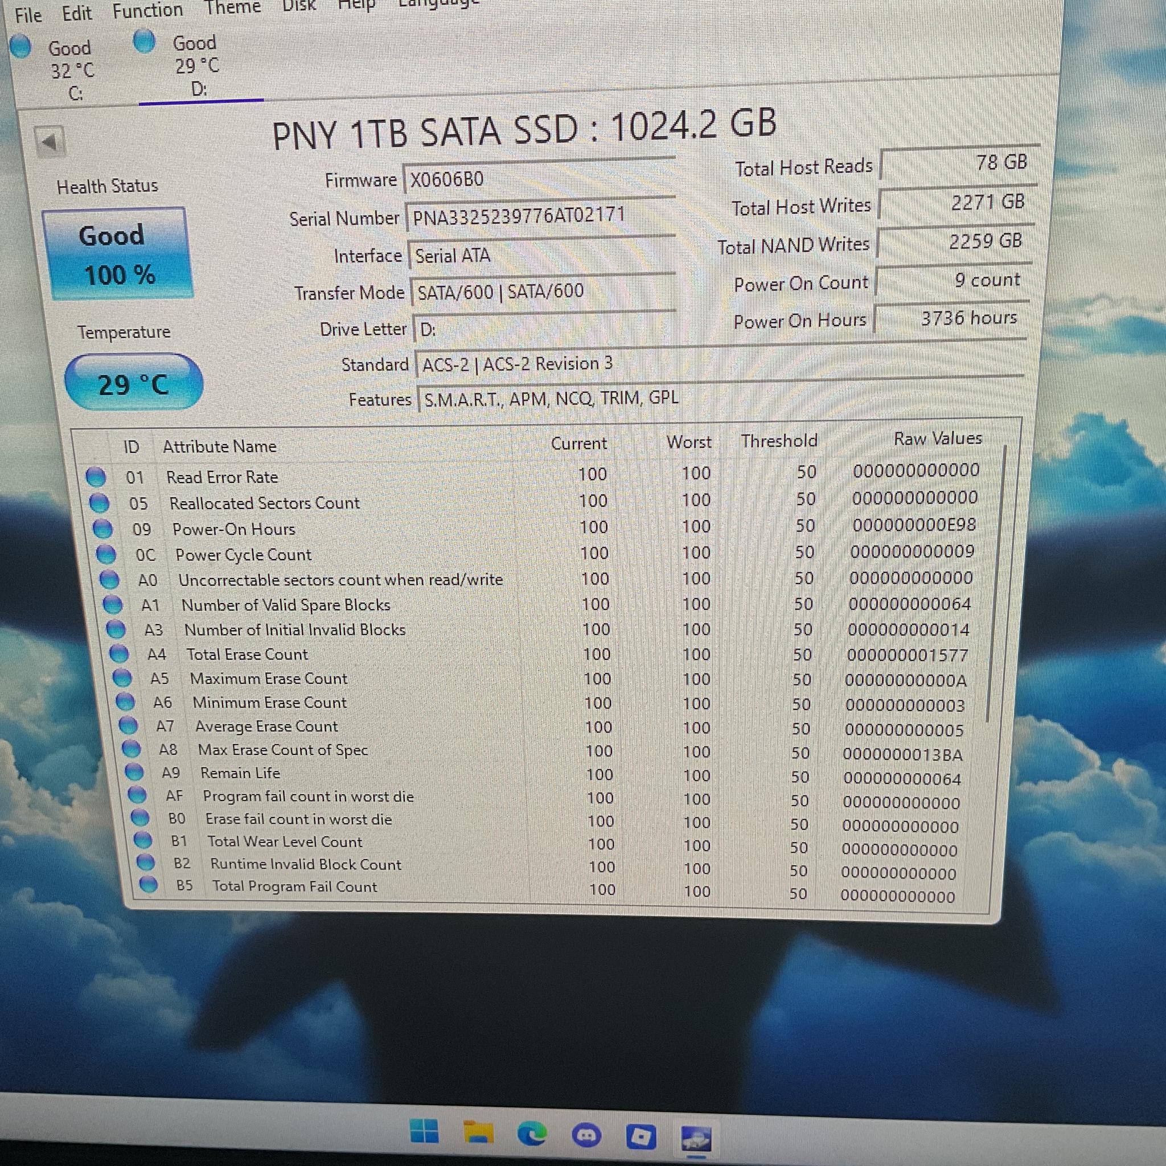Click the status circle for Program fail count
Viewport: 1166px width, 1166px height.
138,795
